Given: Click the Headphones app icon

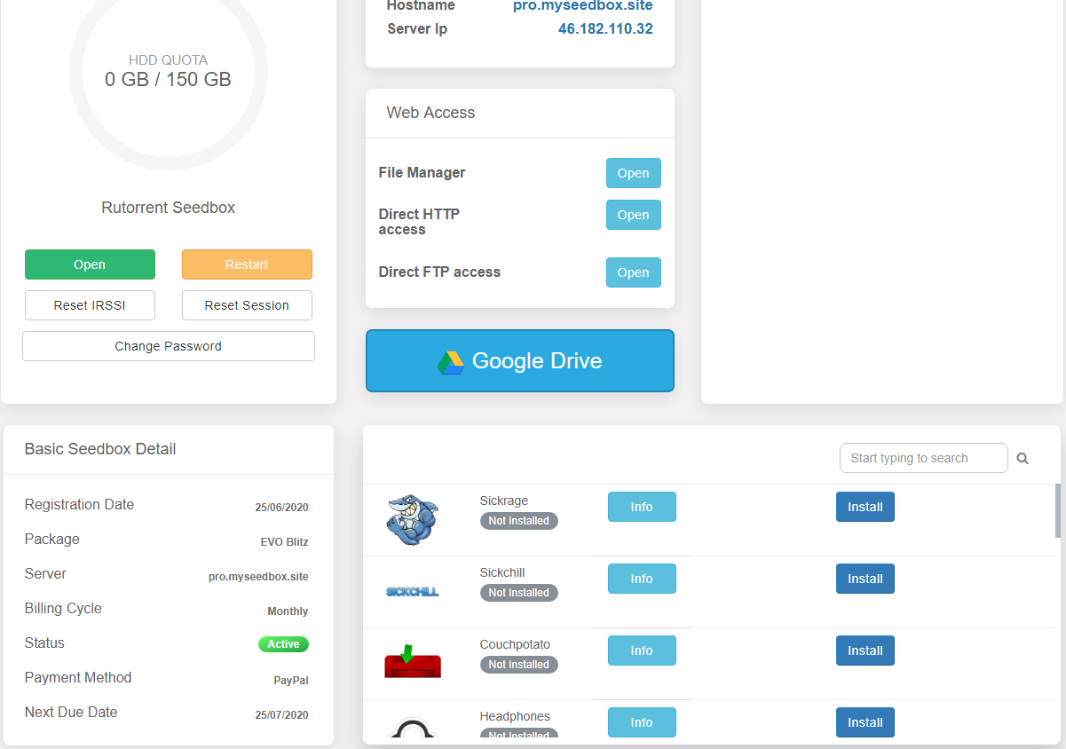Looking at the screenshot, I should point(413,729).
